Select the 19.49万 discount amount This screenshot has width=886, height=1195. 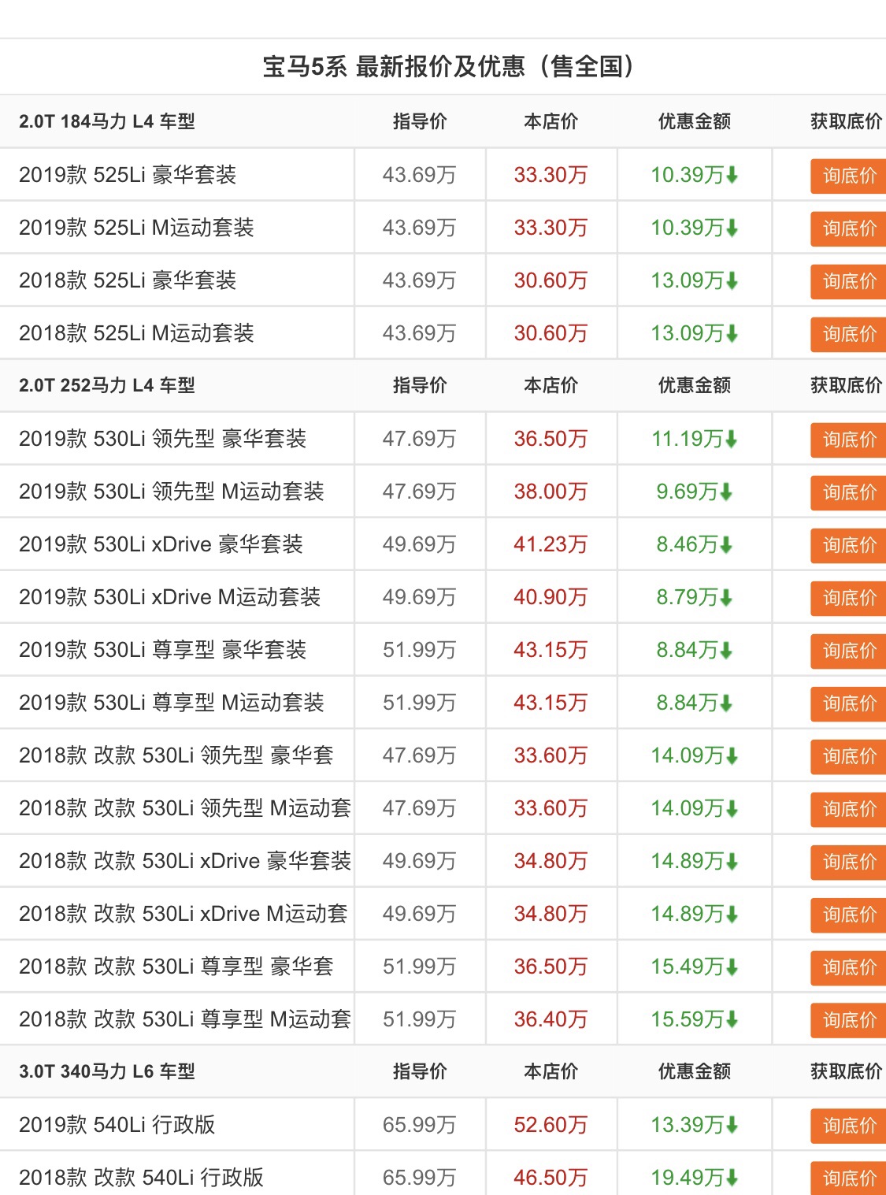[x=695, y=1178]
